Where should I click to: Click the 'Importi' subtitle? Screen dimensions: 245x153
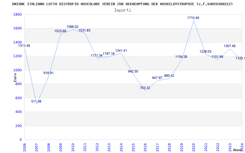(123, 10)
